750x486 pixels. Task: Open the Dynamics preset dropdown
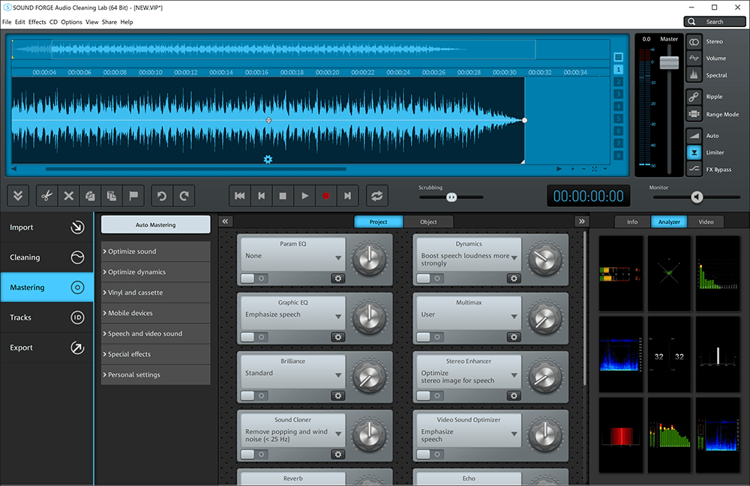pyautogui.click(x=514, y=257)
